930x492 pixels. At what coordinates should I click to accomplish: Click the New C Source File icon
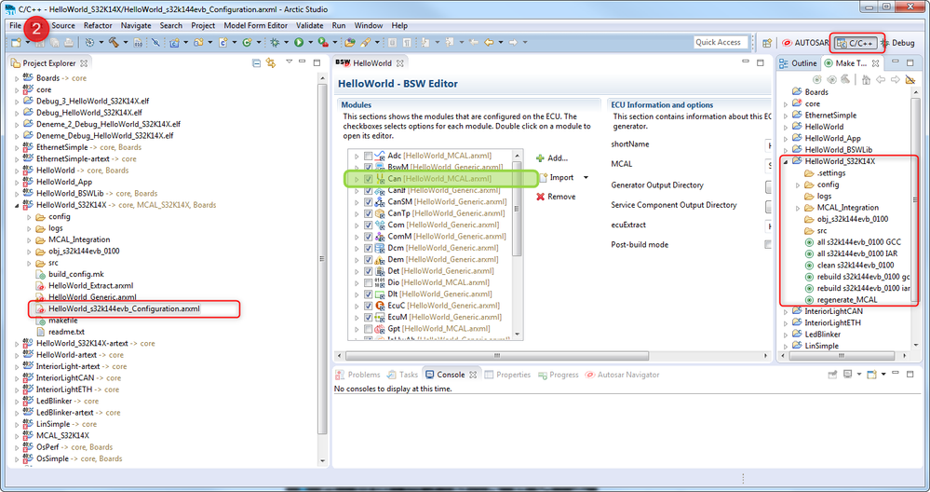click(223, 42)
